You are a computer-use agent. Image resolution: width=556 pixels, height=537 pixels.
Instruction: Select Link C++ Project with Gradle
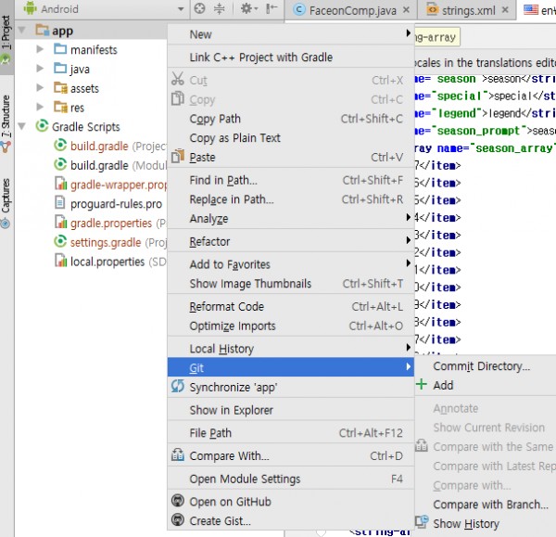pyautogui.click(x=291, y=58)
